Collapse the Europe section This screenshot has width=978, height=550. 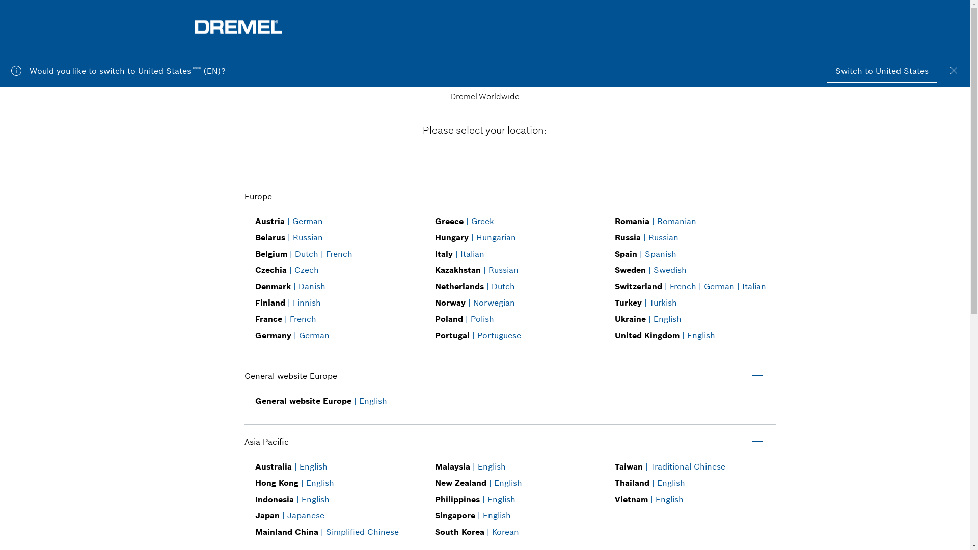coord(757,196)
